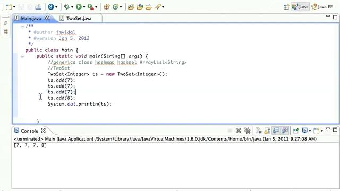
Task: Switch to the TwoSet.java tab
Action: click(79, 19)
